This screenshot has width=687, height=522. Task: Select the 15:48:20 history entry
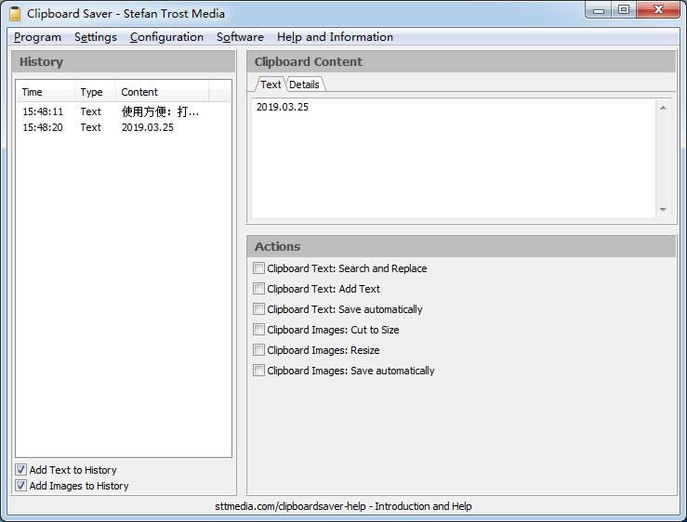click(x=123, y=127)
